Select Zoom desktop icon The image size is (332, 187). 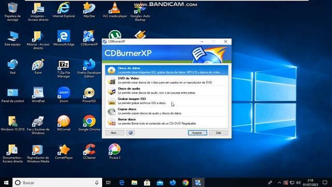tap(64, 95)
